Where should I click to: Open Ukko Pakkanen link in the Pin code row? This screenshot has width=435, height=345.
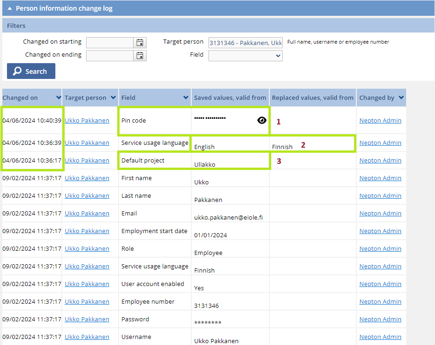point(86,120)
